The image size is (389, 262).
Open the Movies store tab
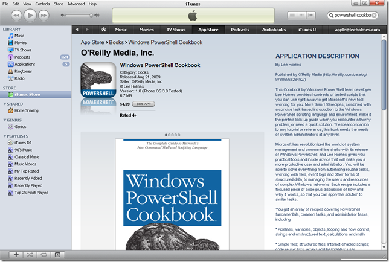pyautogui.click(x=147, y=30)
